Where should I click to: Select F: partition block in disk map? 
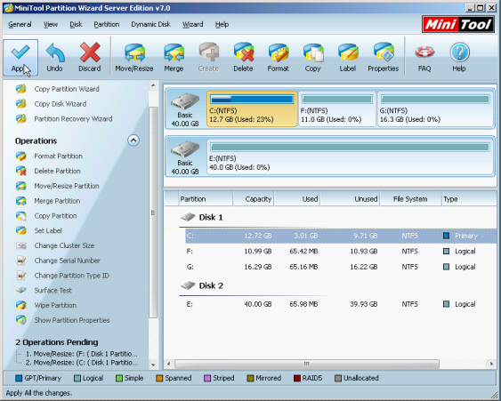pos(337,108)
